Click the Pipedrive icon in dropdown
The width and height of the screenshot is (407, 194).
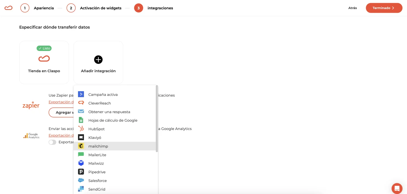pyautogui.click(x=81, y=172)
